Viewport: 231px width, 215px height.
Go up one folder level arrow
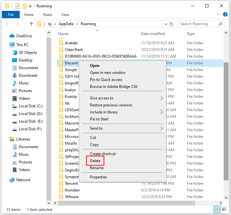pyautogui.click(x=31, y=24)
